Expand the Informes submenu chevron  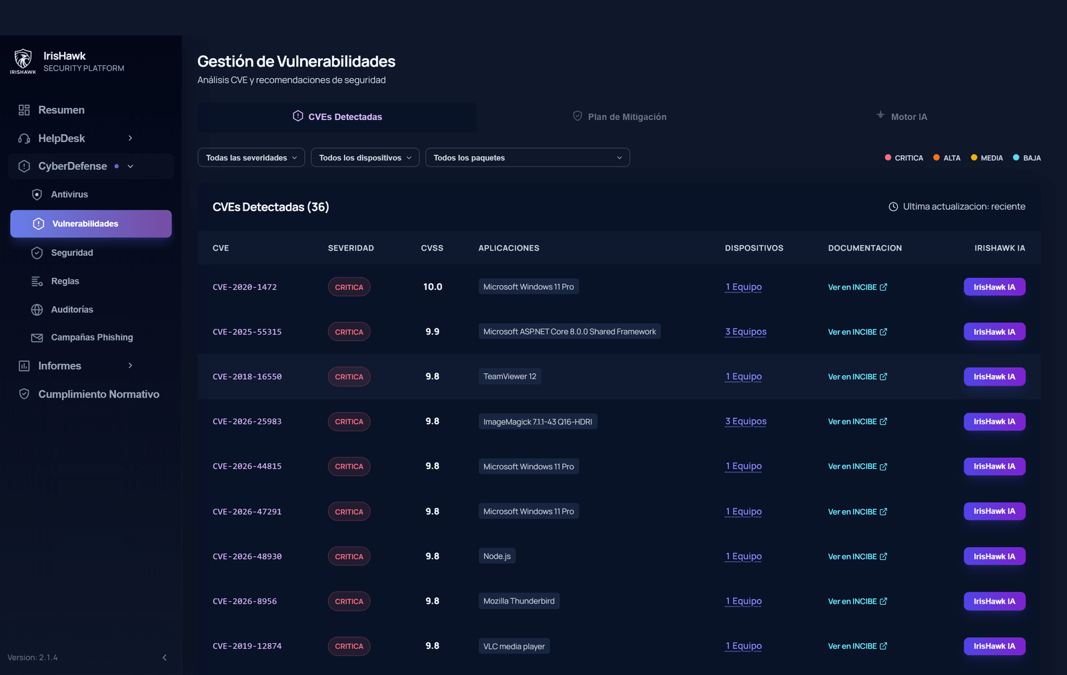pyautogui.click(x=130, y=366)
